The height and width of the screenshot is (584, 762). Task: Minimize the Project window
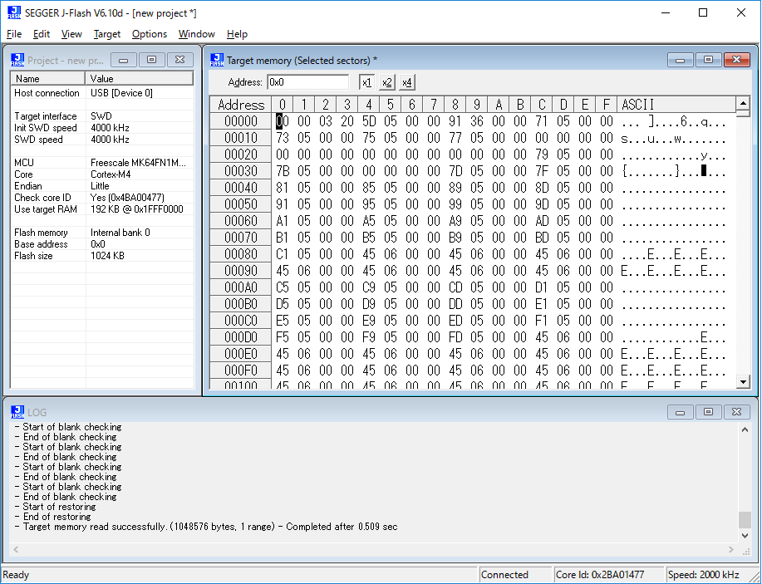tap(124, 60)
